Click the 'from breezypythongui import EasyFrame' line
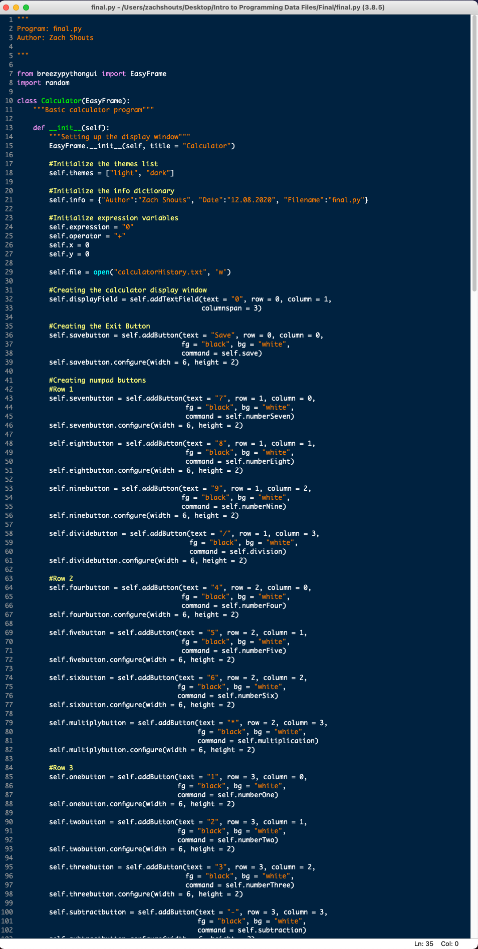This screenshot has width=478, height=949. click(x=92, y=74)
